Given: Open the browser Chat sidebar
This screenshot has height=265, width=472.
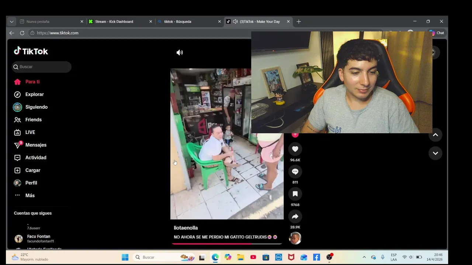Looking at the screenshot, I should tap(437, 33).
